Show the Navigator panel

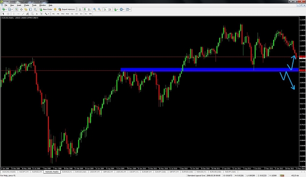tap(26, 9)
